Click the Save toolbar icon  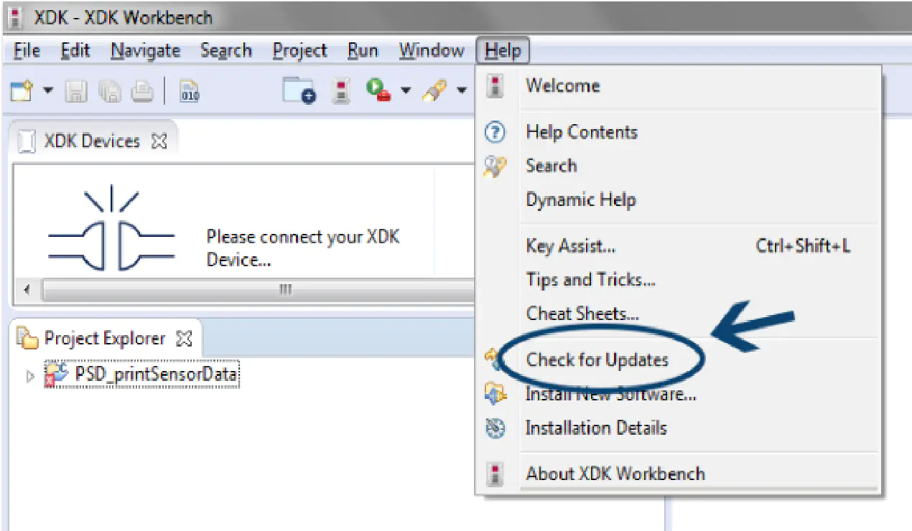(x=77, y=91)
